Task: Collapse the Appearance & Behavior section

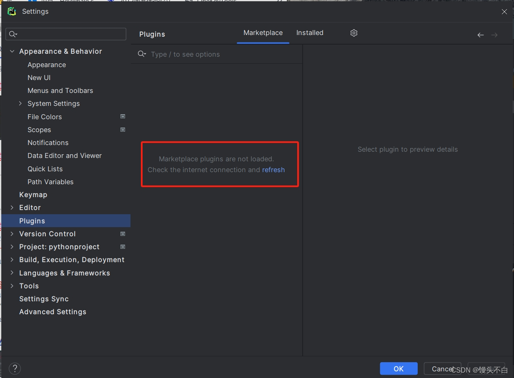Action: 12,51
